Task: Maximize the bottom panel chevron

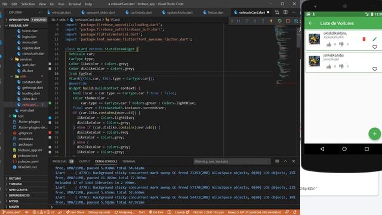Action: pyautogui.click(x=285, y=161)
